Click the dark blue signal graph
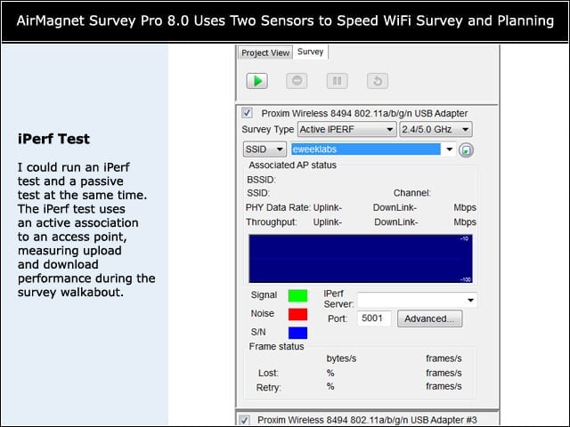The image size is (570, 427). pyautogui.click(x=361, y=259)
